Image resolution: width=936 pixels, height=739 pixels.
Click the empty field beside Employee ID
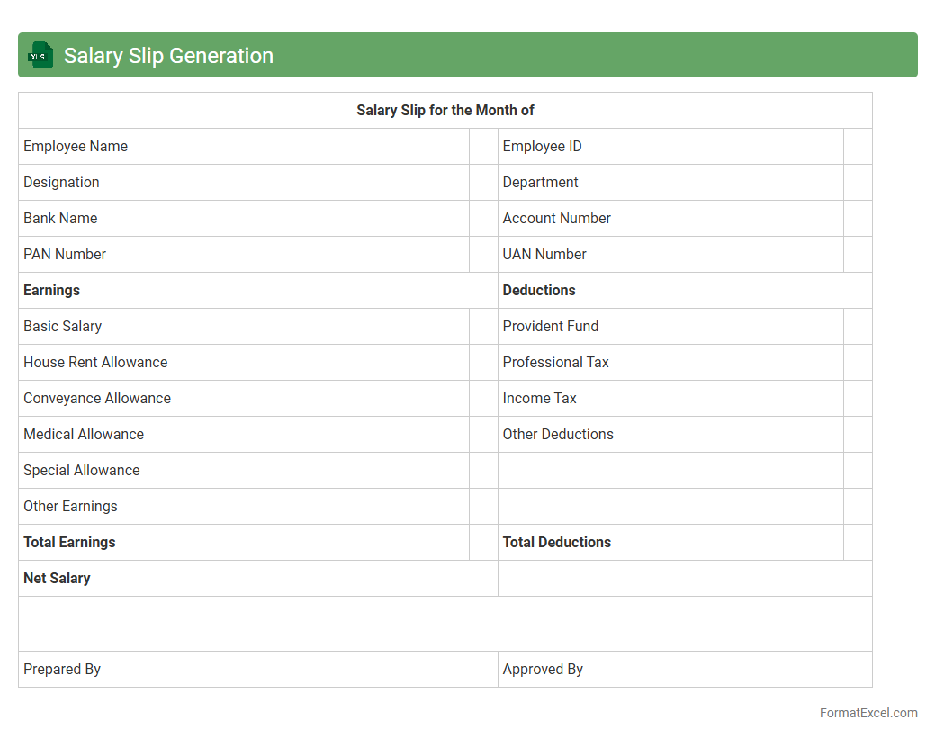click(x=857, y=147)
